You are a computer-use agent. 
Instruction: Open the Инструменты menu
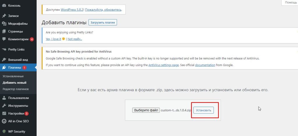click(x=18, y=106)
